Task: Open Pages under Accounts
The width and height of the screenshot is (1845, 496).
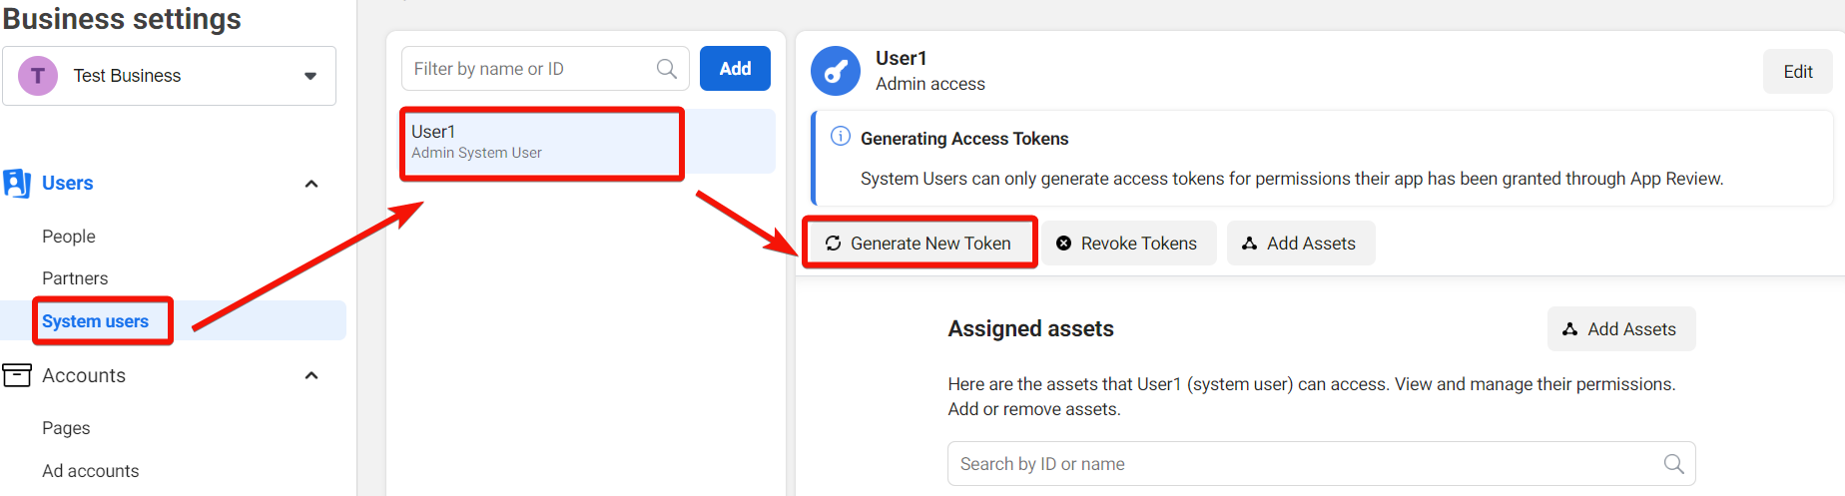Action: click(x=66, y=428)
